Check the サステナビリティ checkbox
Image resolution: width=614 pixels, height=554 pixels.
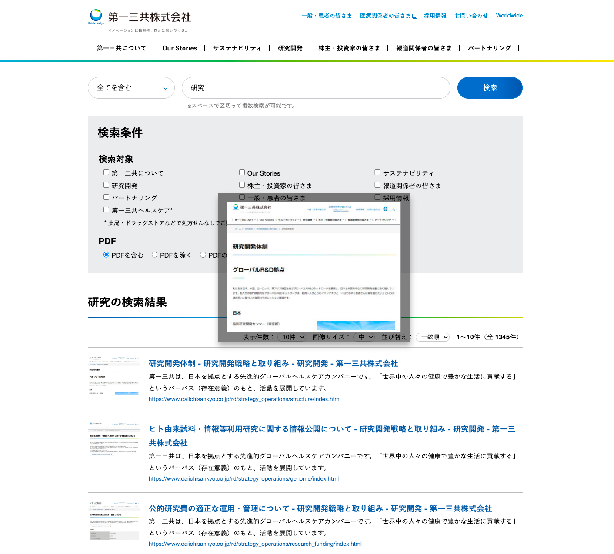point(377,173)
